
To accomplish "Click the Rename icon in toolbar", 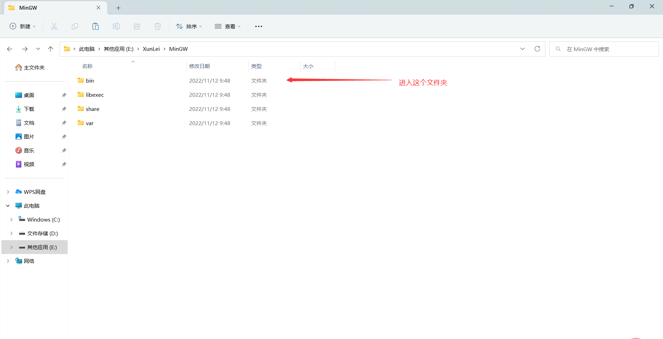I will (x=116, y=26).
